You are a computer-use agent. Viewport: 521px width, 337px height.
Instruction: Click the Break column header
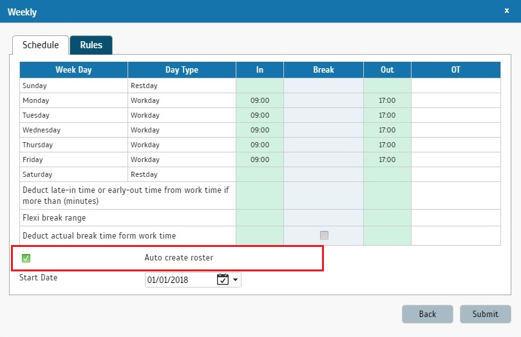tap(323, 69)
